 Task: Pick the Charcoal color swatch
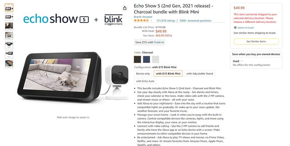pyautogui.click(x=137, y=60)
